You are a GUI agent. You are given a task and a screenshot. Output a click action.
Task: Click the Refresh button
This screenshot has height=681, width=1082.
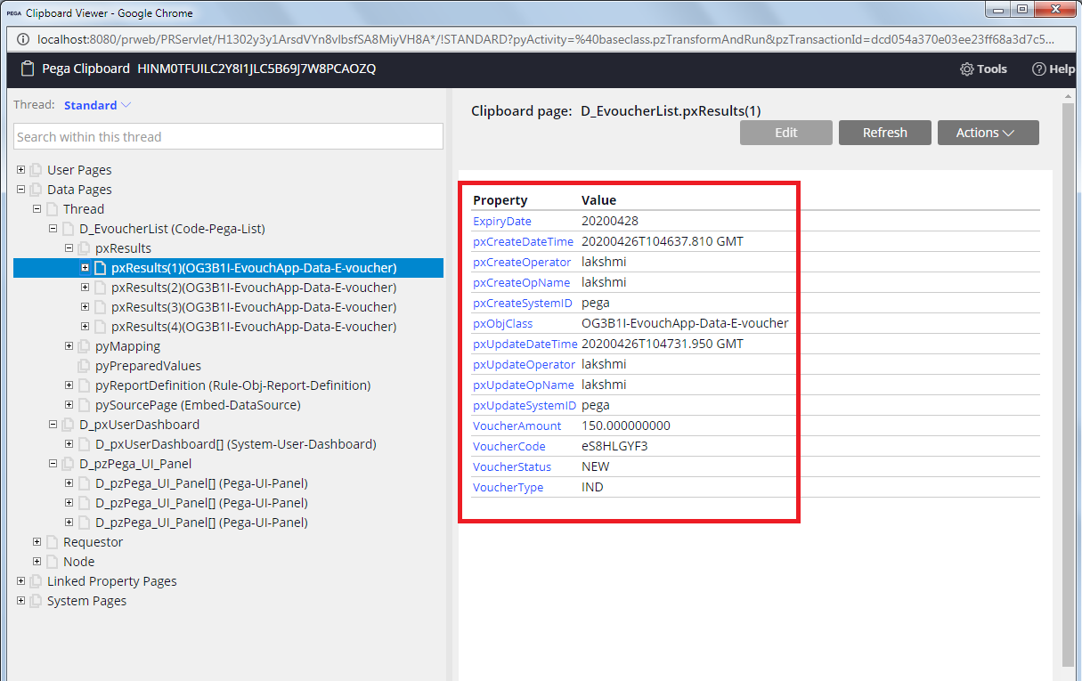pyautogui.click(x=884, y=132)
